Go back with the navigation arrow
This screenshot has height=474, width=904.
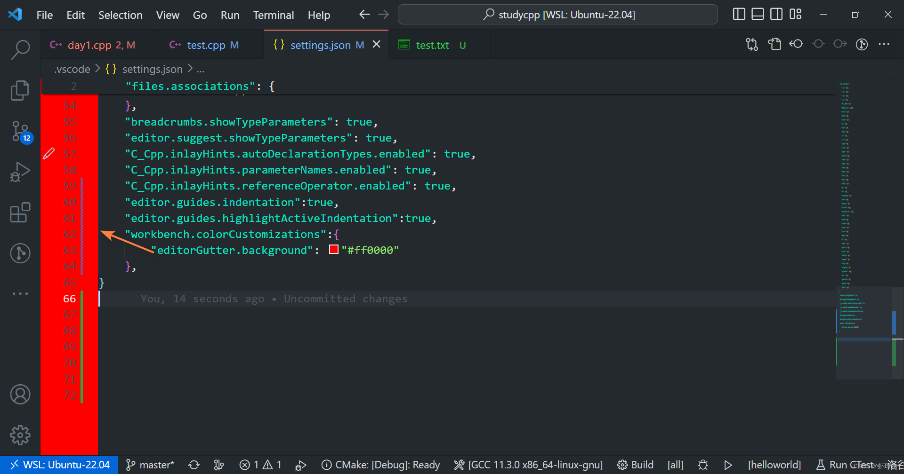364,15
